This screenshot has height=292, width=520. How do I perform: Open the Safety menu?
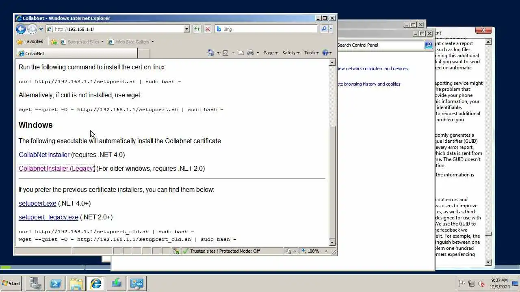[x=291, y=53]
